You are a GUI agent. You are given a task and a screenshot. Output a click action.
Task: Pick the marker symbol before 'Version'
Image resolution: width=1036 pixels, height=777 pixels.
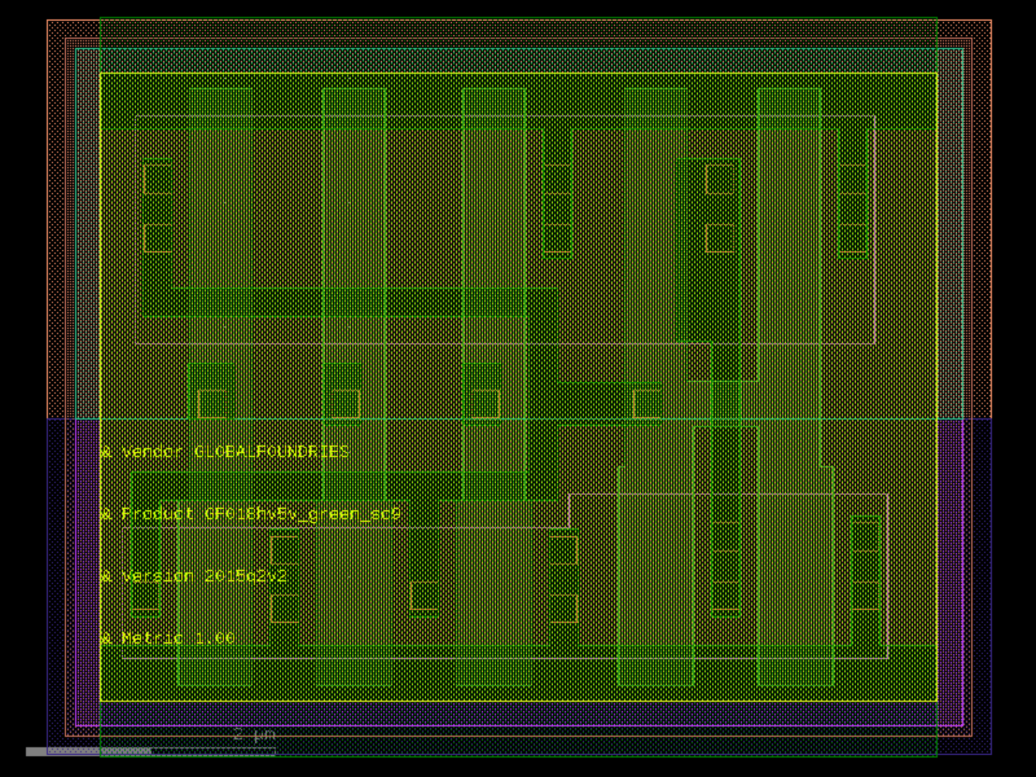click(x=106, y=577)
